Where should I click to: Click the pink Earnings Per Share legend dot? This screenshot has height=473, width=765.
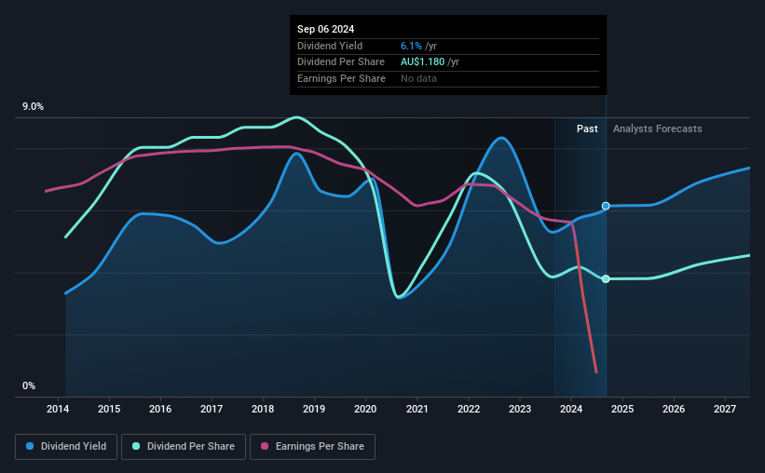pos(265,446)
